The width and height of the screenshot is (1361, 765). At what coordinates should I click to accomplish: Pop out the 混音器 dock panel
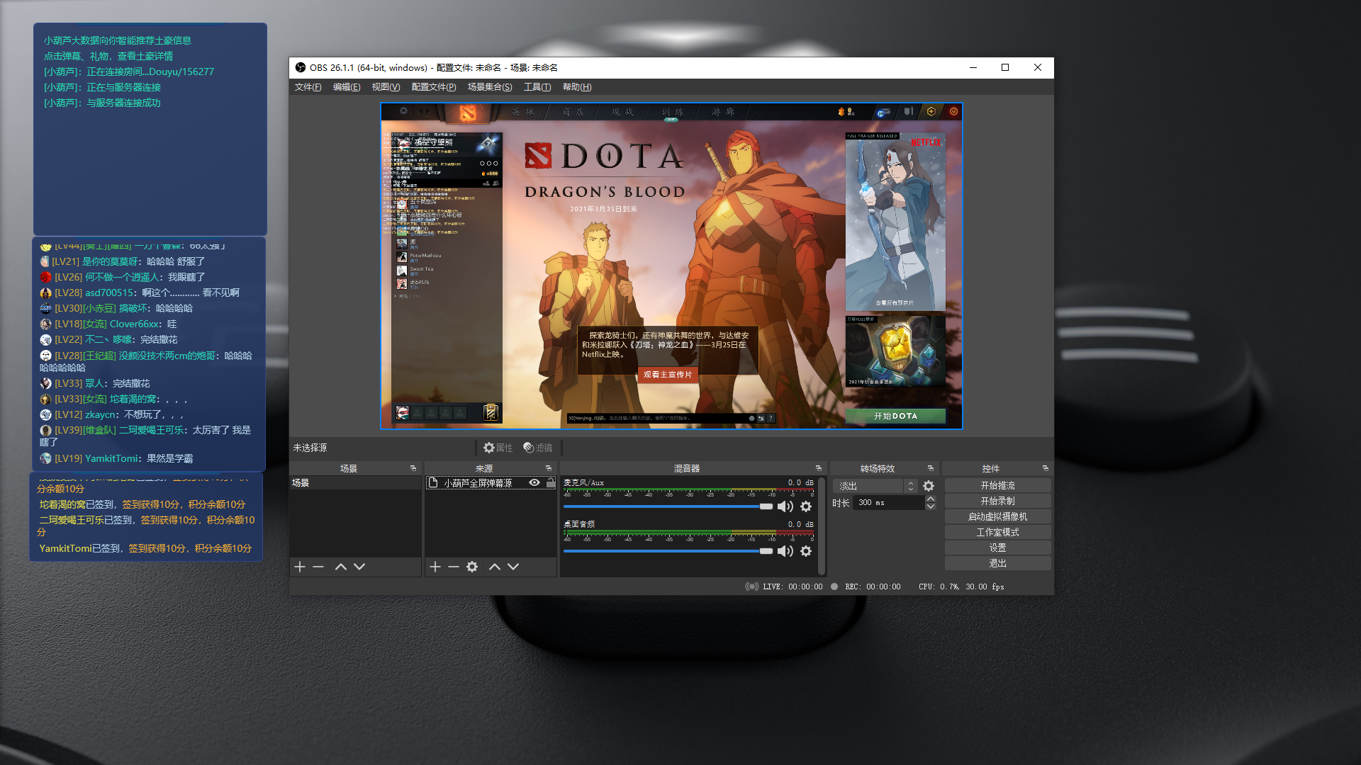[x=819, y=468]
